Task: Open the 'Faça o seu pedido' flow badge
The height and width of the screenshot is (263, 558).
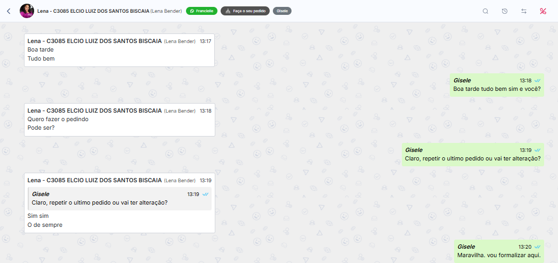Action: pos(245,11)
